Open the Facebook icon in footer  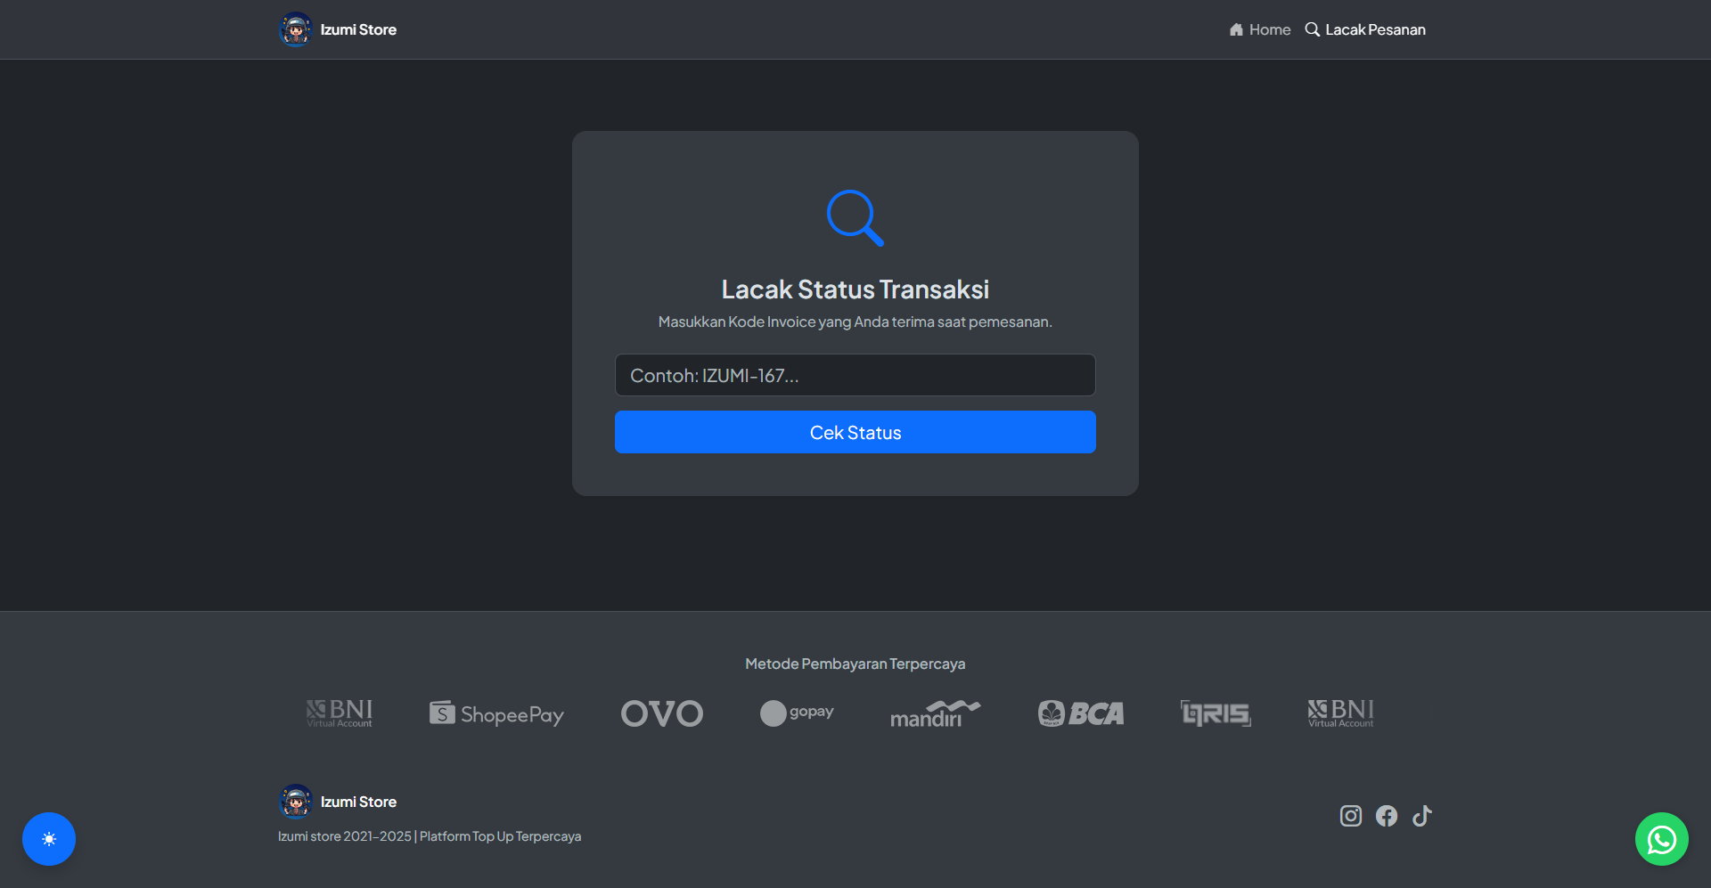1387,816
